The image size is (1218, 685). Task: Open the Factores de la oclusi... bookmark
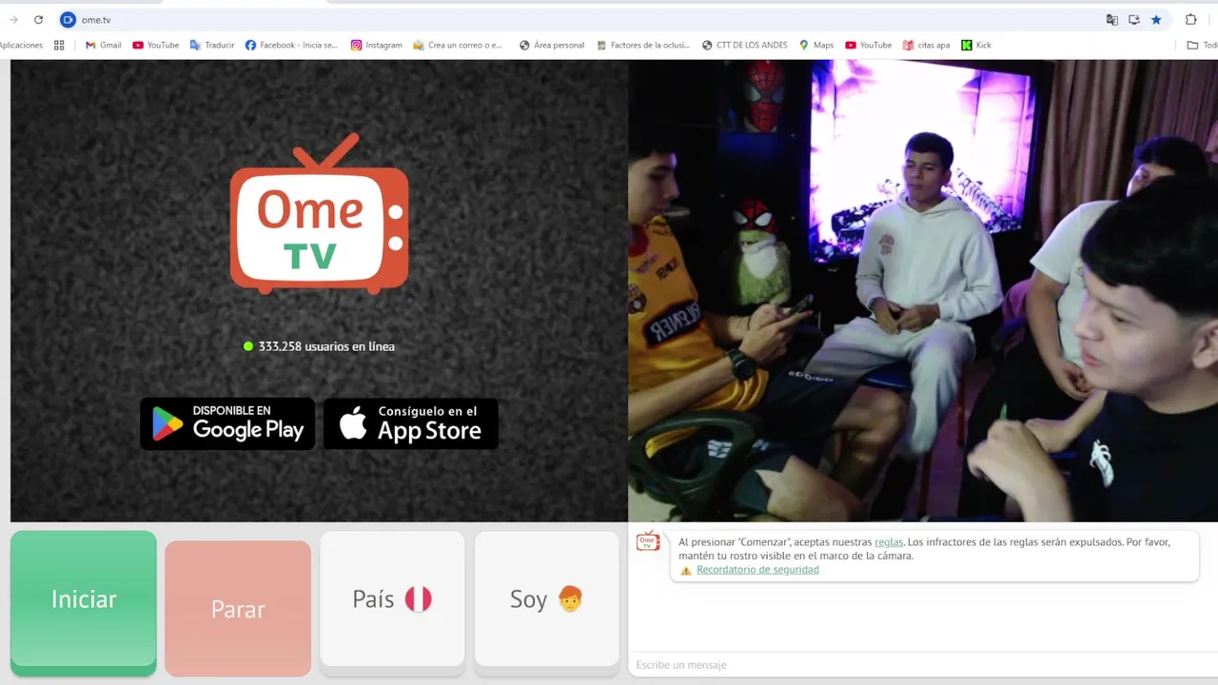pyautogui.click(x=643, y=45)
